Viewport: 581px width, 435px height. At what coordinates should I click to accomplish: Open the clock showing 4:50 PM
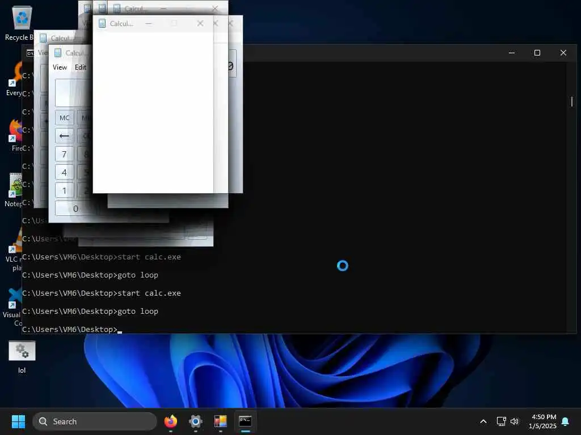[543, 421]
